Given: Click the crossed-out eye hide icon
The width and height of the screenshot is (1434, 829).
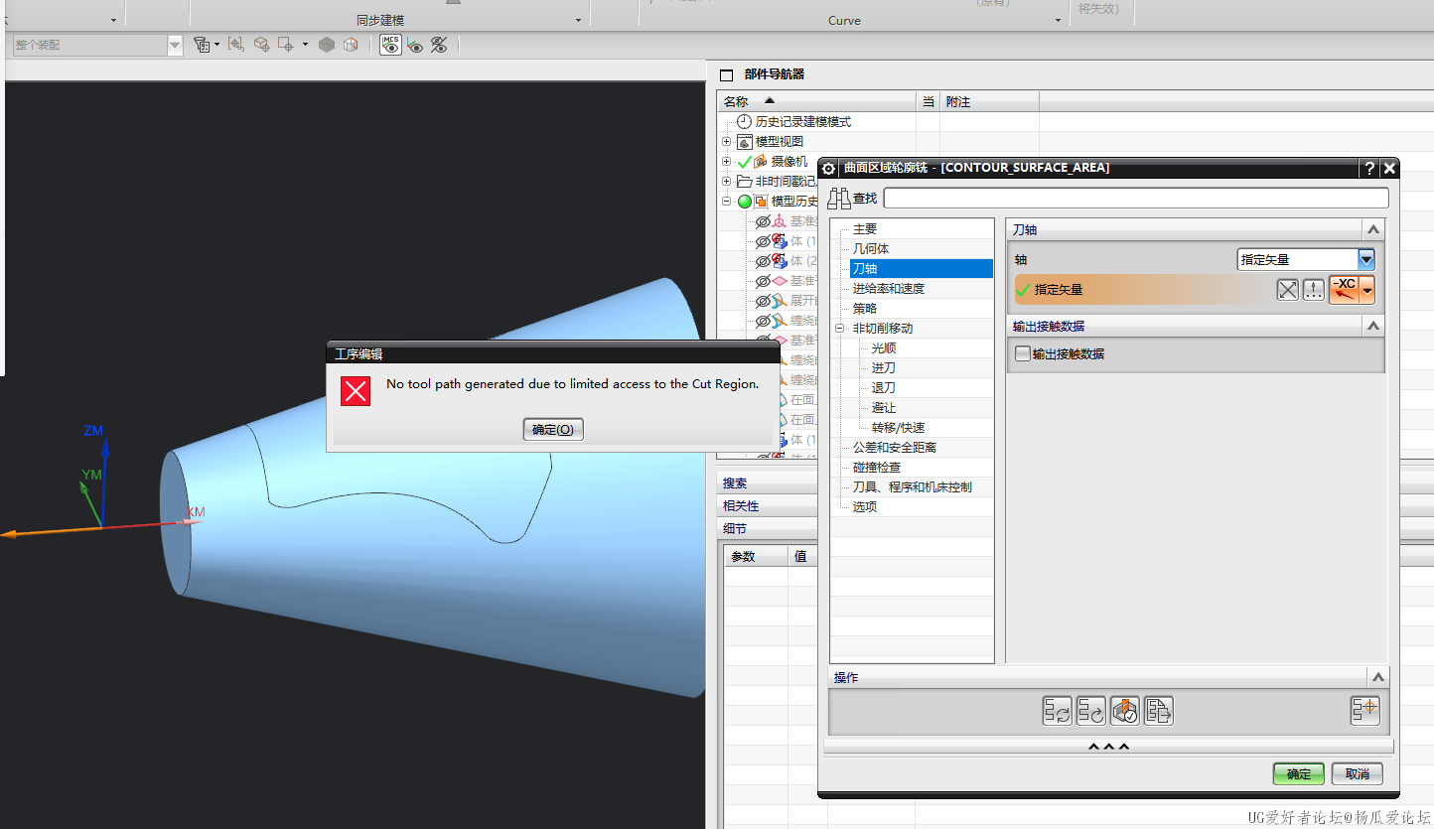Looking at the screenshot, I should click(439, 45).
